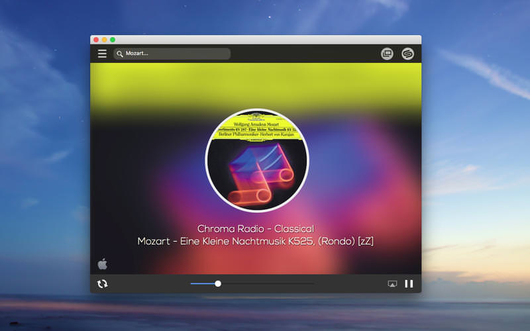The width and height of the screenshot is (530, 331).
Task: Click the search magnifier icon
Action: [x=120, y=54]
